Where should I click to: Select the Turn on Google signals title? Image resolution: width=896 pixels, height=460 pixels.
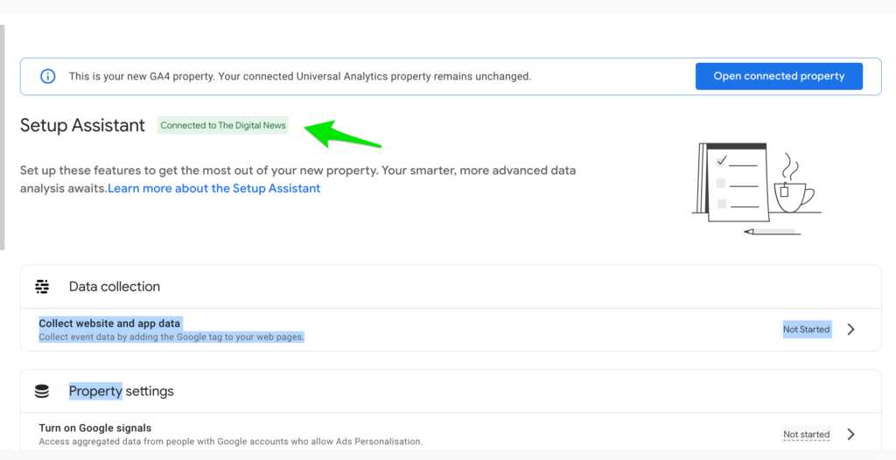[x=94, y=428]
